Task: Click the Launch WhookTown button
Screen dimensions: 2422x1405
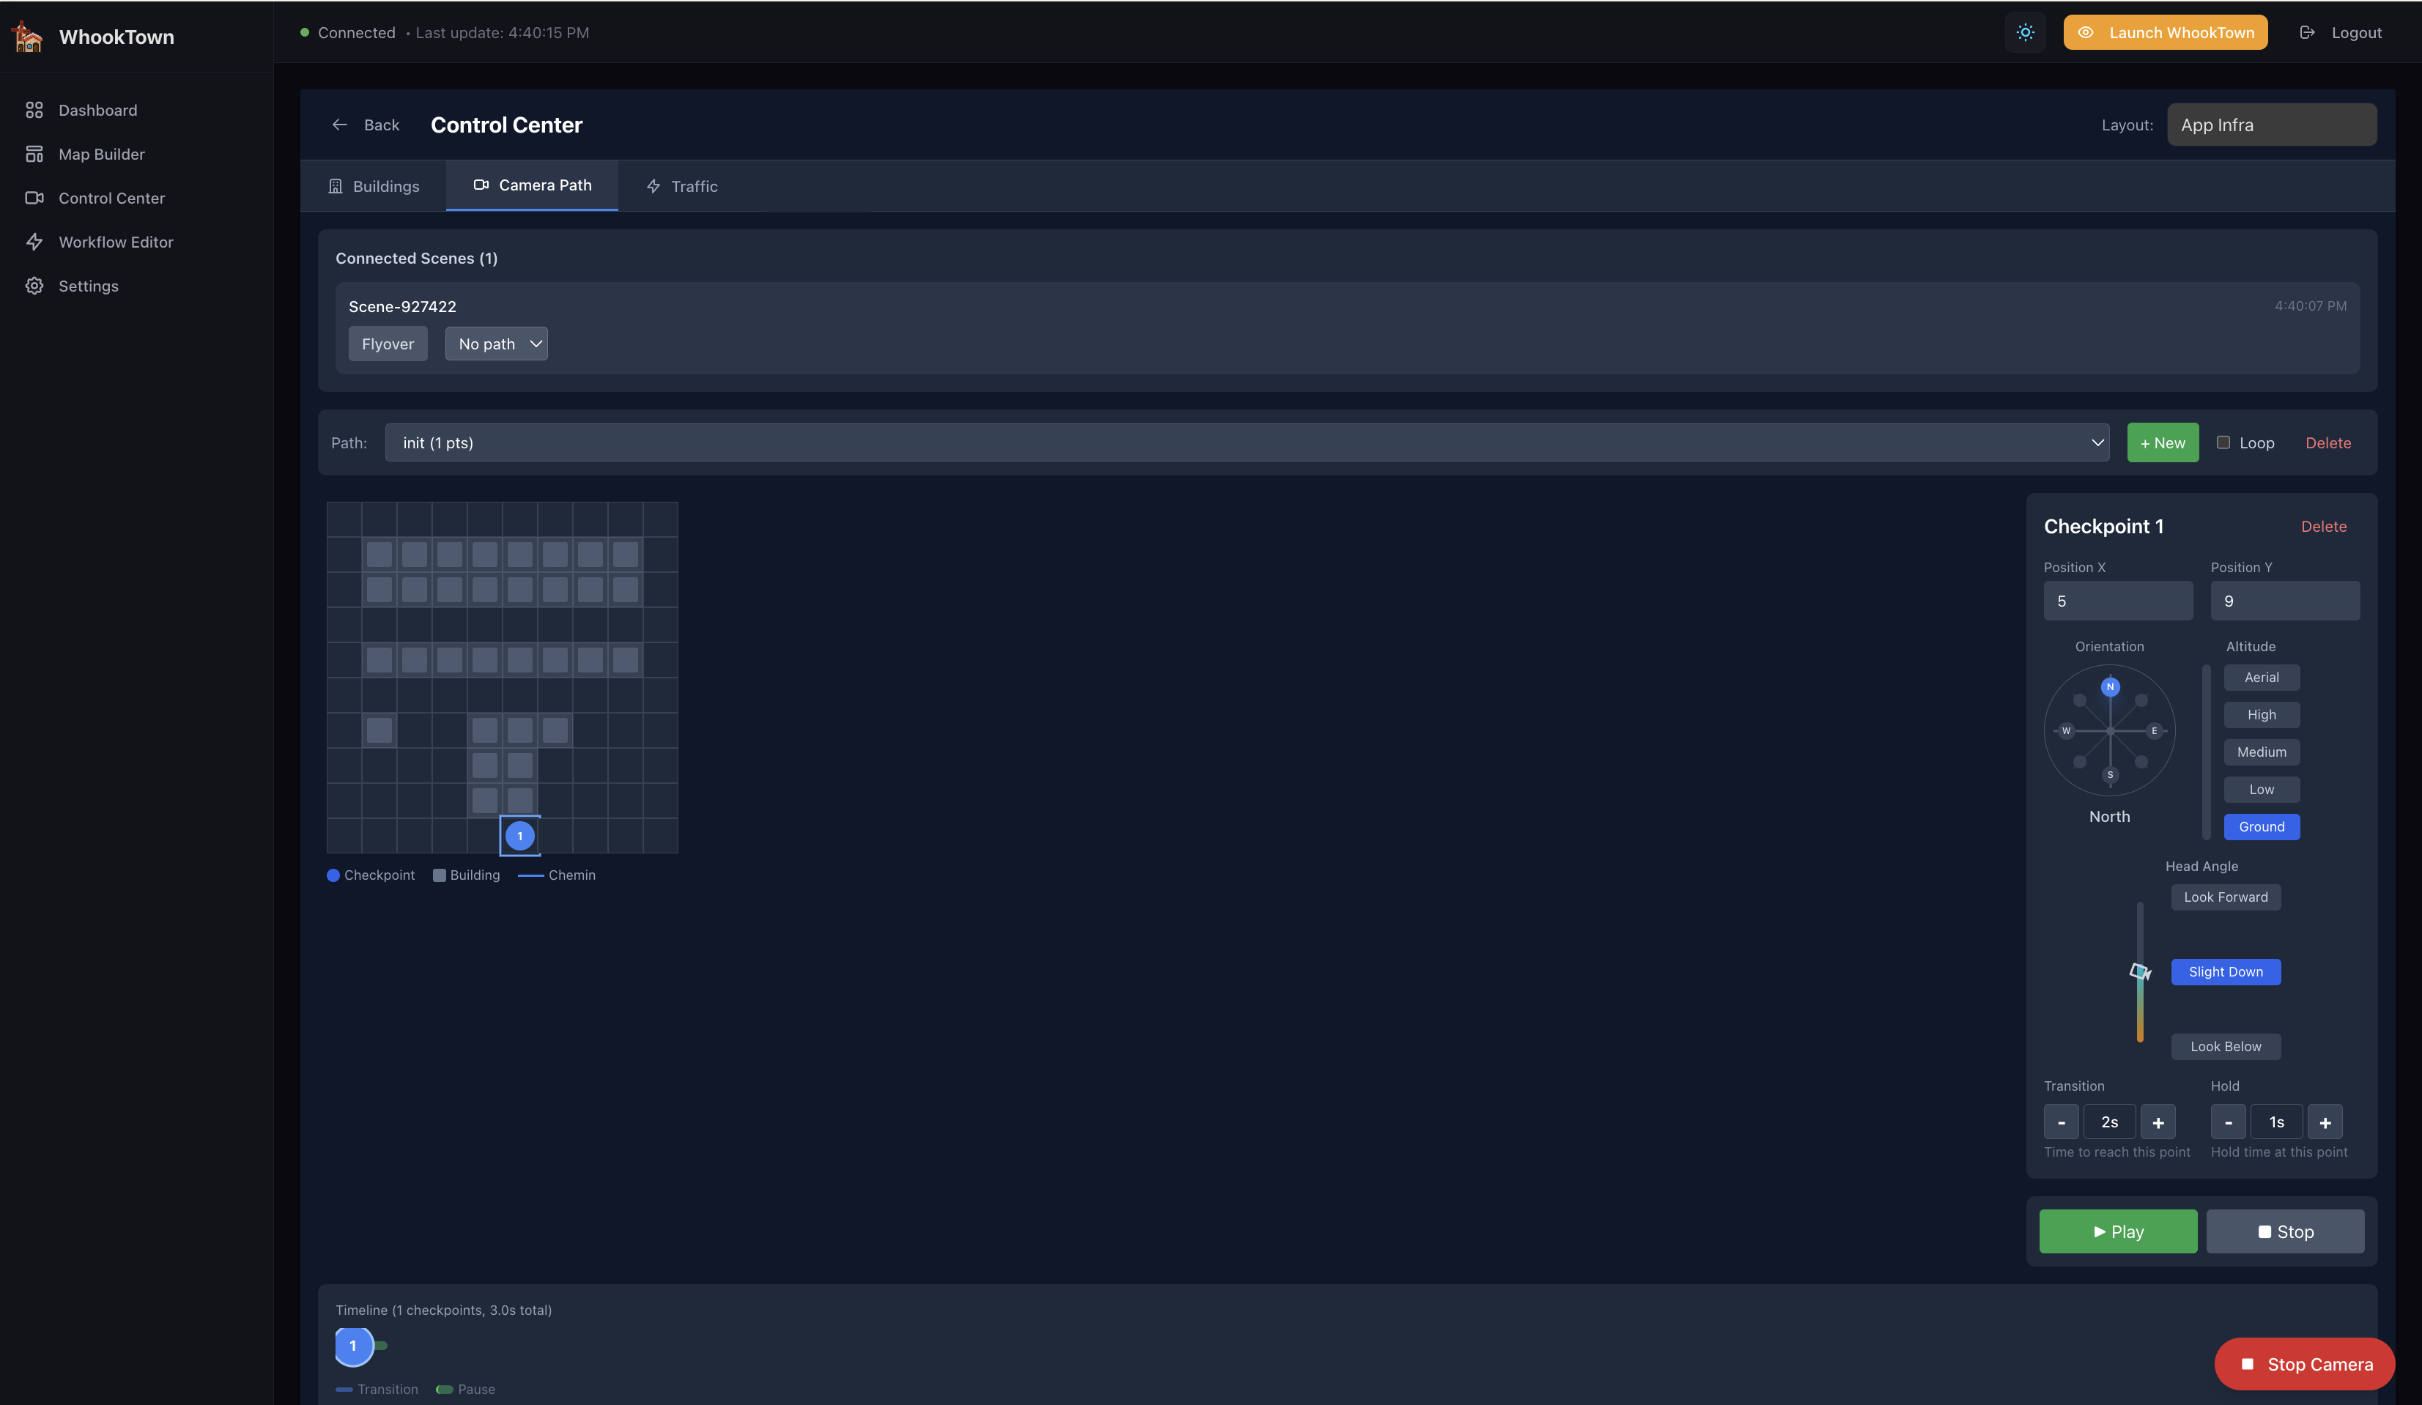Action: pos(2164,31)
